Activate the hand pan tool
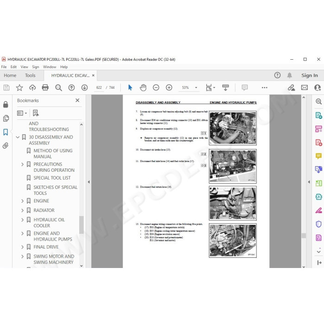324x324 pixels. [143, 87]
